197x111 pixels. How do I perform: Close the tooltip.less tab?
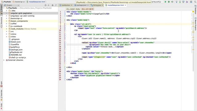(71, 5)
